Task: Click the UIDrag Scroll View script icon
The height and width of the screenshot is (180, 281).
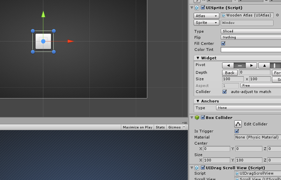Action: tap(197, 168)
